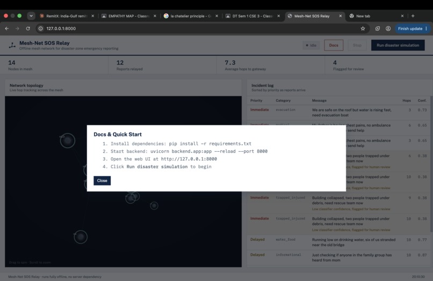Click the Hops column header
Screen dimensions: 433x281
click(407, 101)
